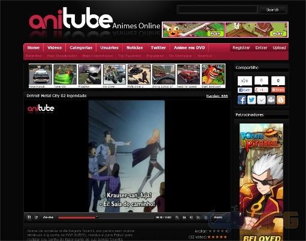Click the Registrar link

pyautogui.click(x=241, y=48)
